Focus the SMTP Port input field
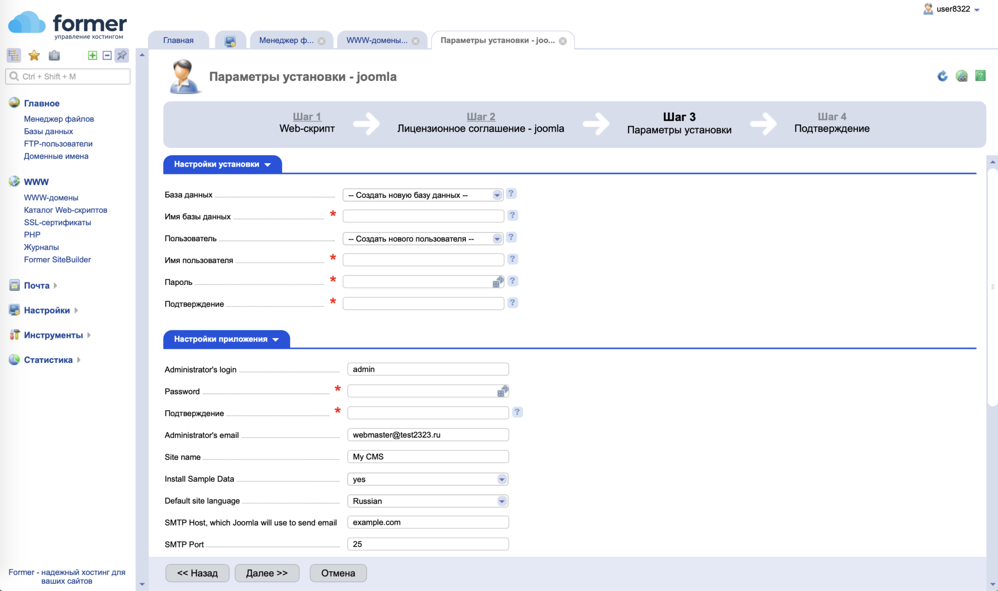The width and height of the screenshot is (998, 591). click(428, 544)
